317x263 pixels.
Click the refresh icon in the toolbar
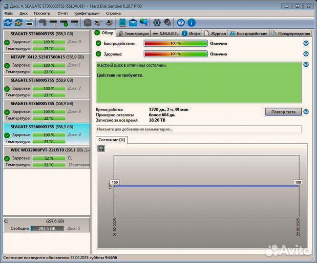(x=8, y=22)
